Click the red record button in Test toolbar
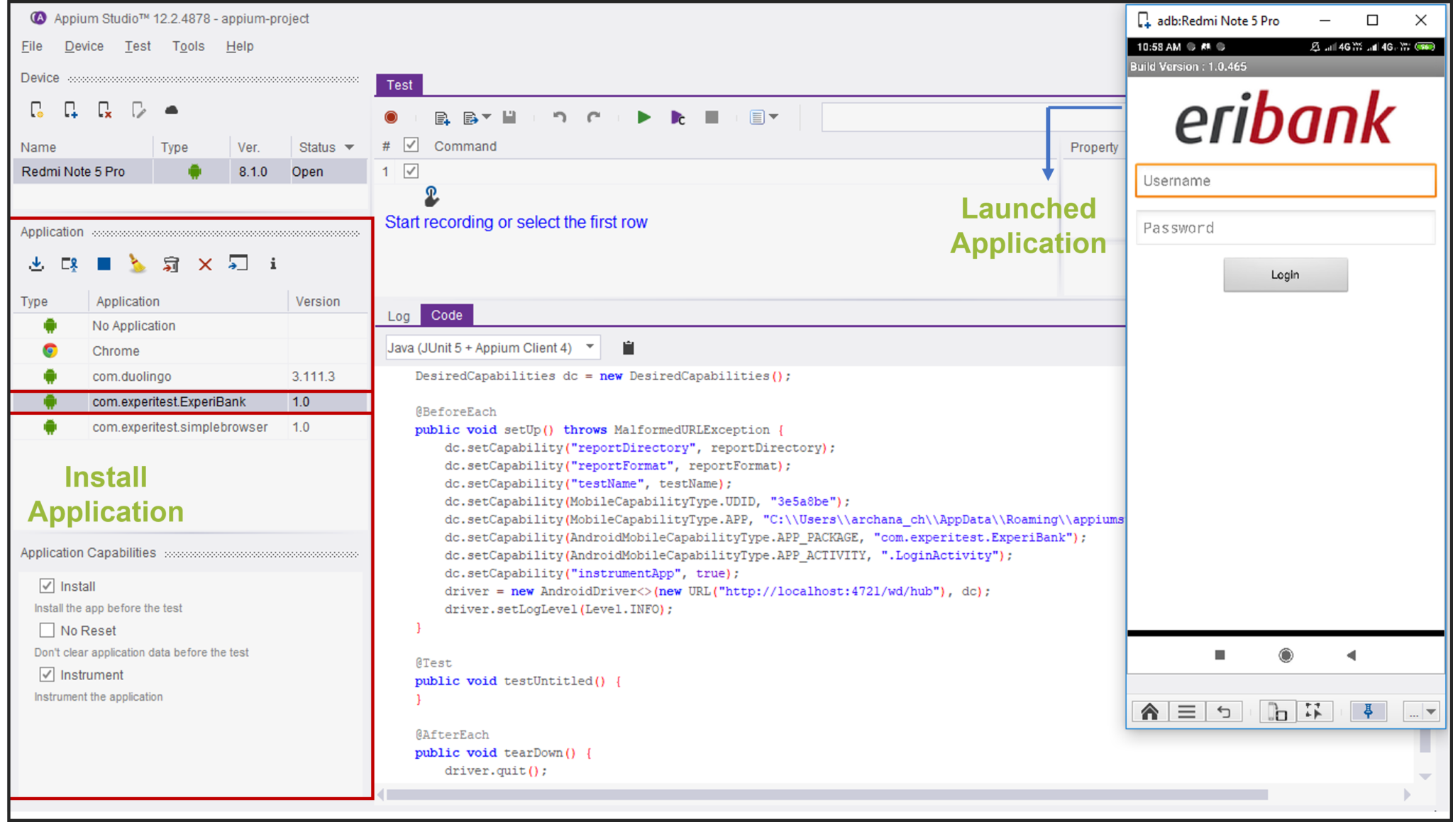 tap(391, 118)
